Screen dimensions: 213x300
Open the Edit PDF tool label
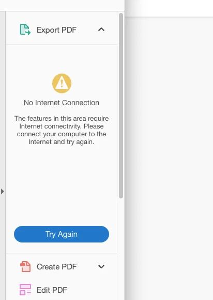click(52, 290)
